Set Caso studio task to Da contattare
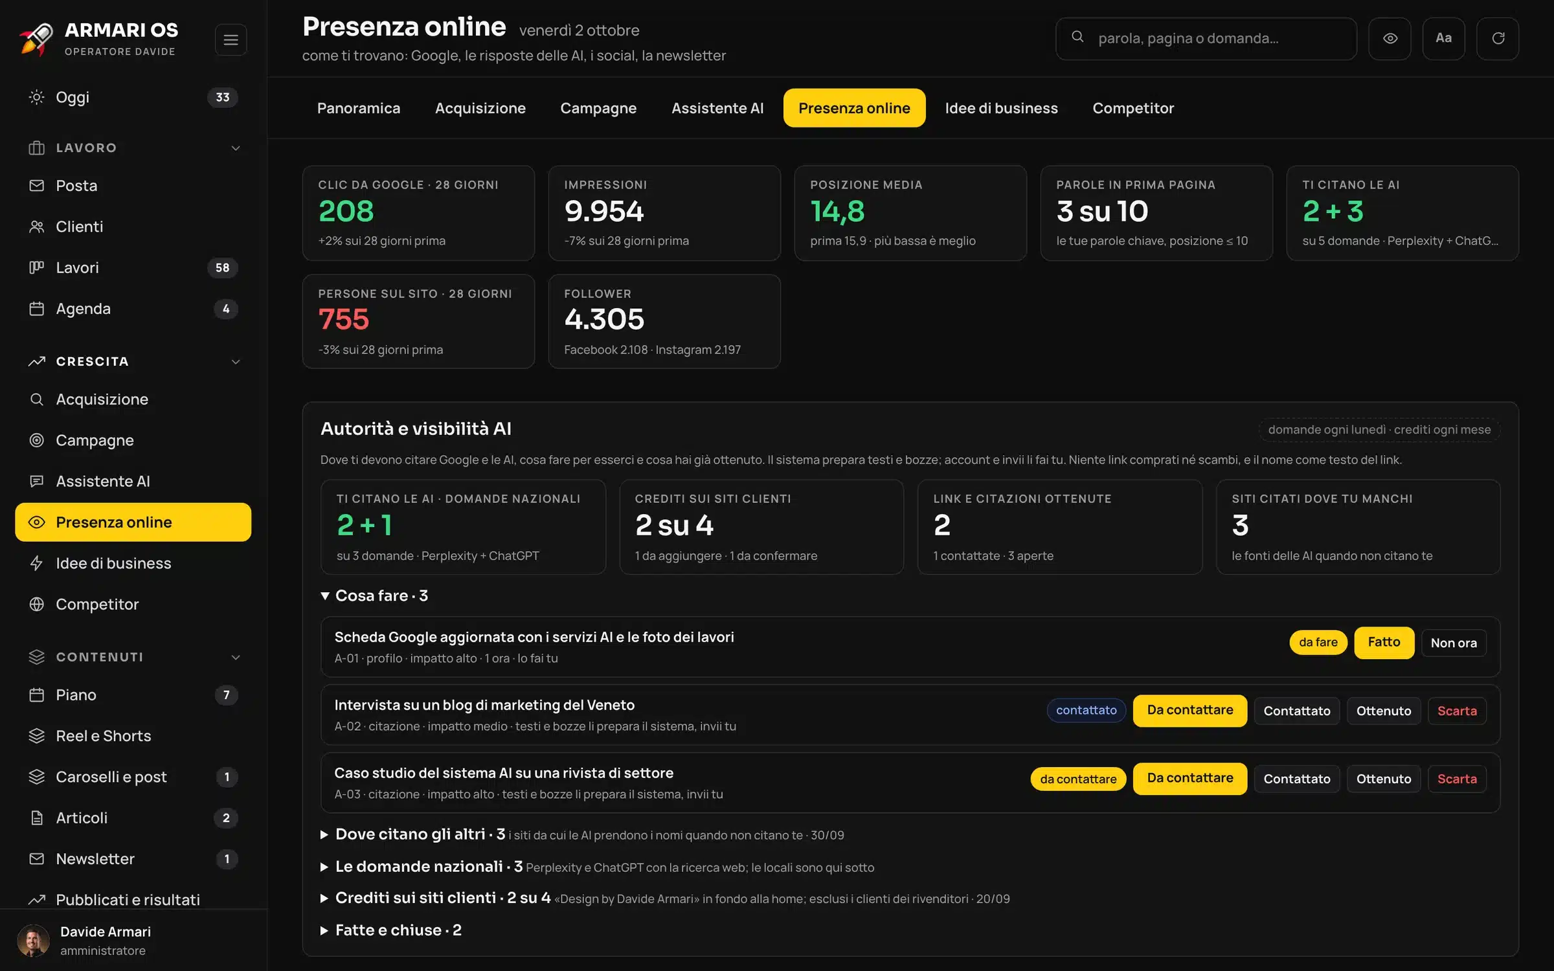The image size is (1554, 971). (1189, 778)
